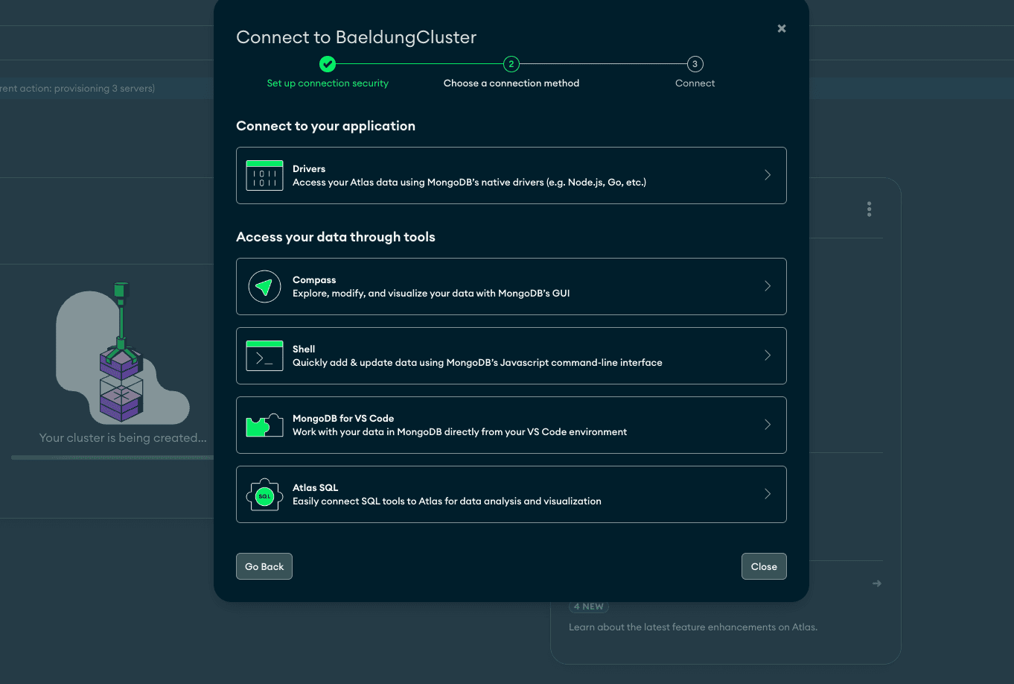Click 'Connect to your application' heading
Image resolution: width=1014 pixels, height=684 pixels.
[325, 126]
